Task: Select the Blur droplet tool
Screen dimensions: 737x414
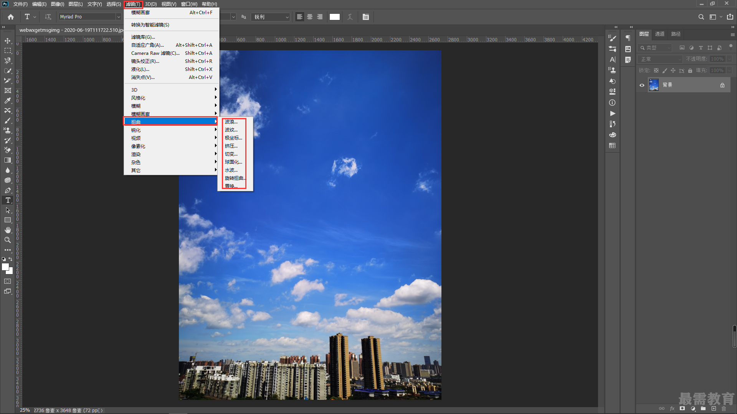Action: (8, 170)
